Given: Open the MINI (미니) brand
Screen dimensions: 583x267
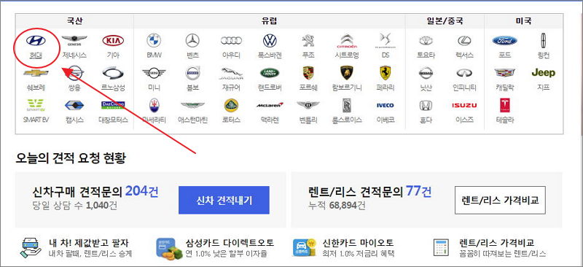Looking at the screenshot, I should (x=154, y=73).
